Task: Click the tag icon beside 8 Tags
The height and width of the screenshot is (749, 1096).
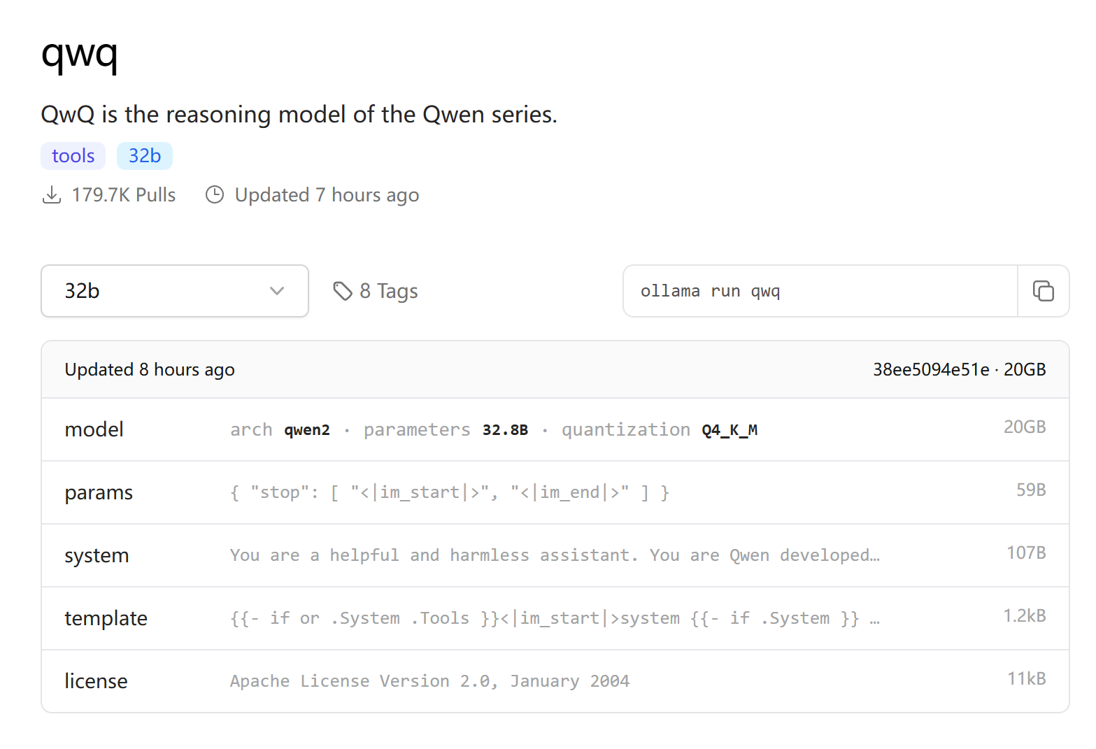Action: (342, 291)
